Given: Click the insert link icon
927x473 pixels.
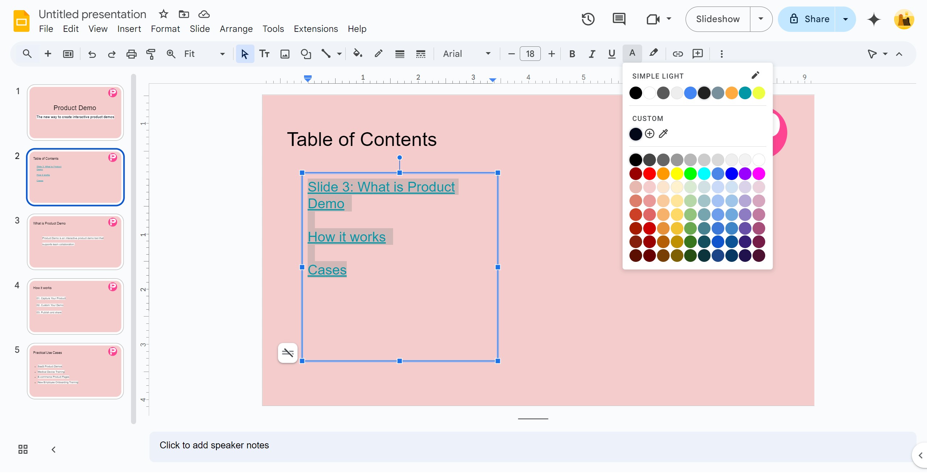Looking at the screenshot, I should tap(678, 54).
